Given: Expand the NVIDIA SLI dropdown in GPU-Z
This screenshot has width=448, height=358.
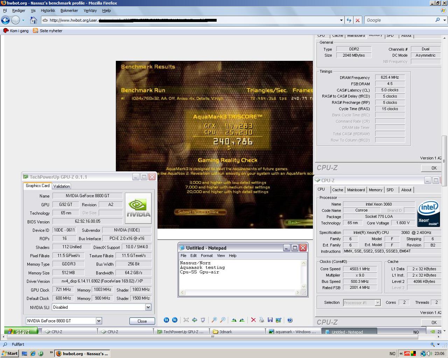Looking at the screenshot, I should tap(148, 307).
